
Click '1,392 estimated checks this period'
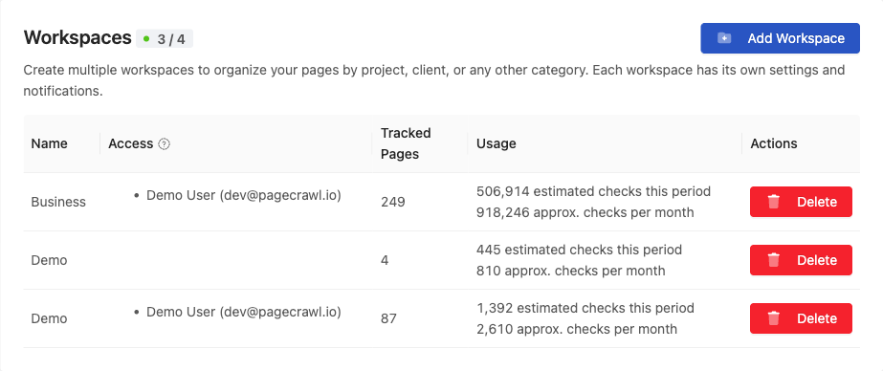pos(585,308)
